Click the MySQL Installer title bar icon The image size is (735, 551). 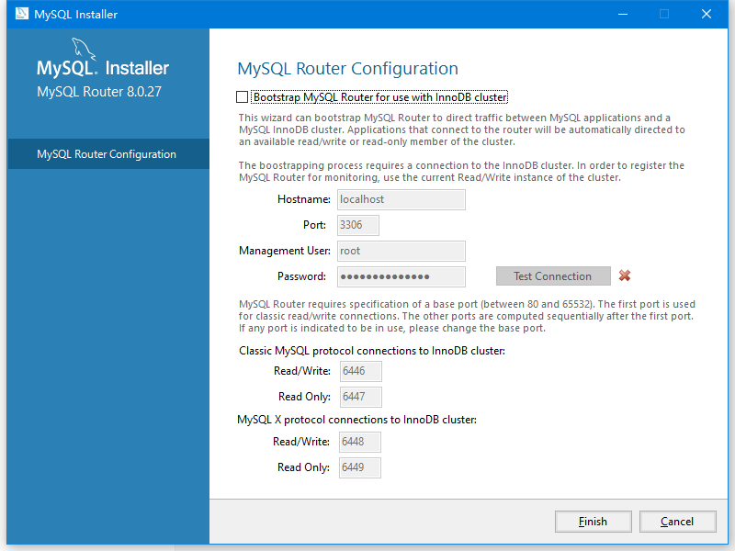tap(21, 14)
